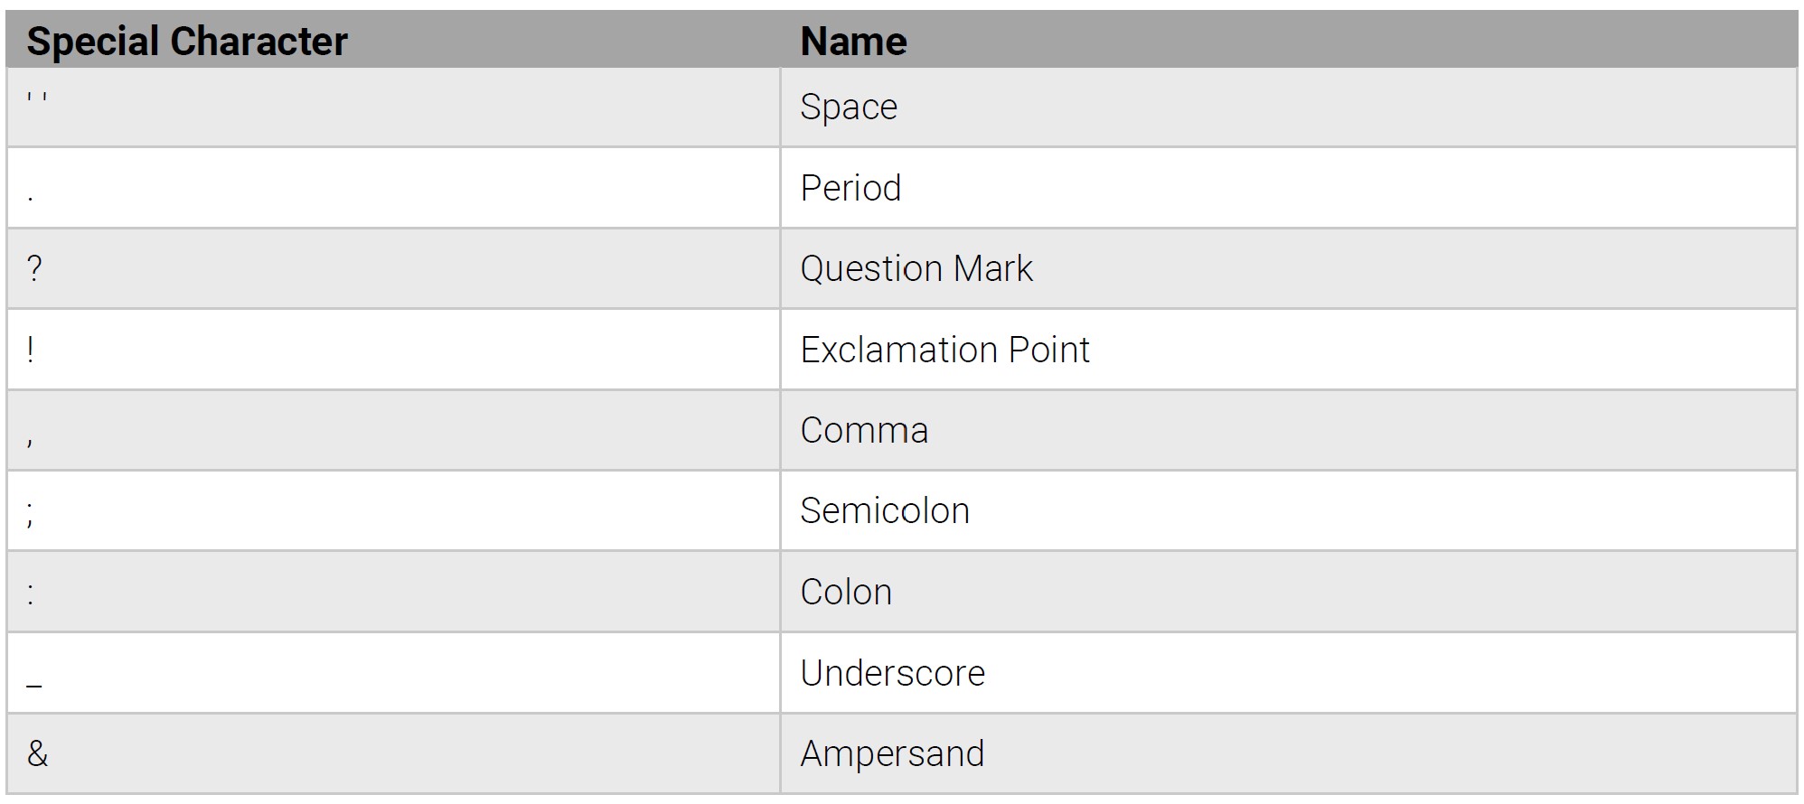Click the question mark symbol cell

[x=34, y=268]
